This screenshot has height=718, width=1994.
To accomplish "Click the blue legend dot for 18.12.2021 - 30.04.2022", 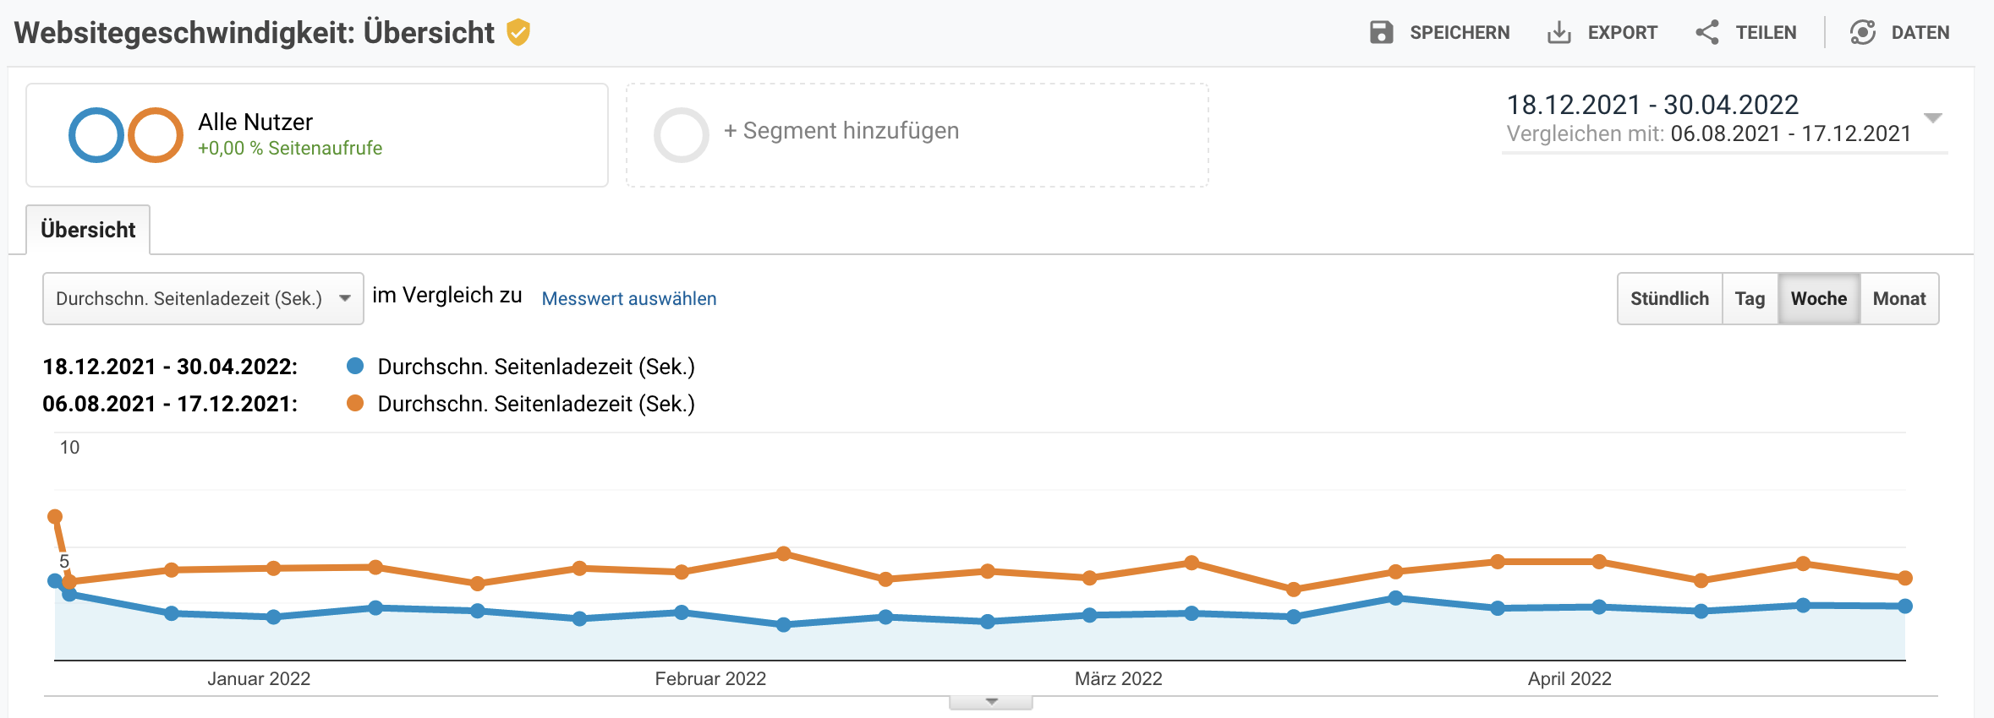I will [355, 367].
